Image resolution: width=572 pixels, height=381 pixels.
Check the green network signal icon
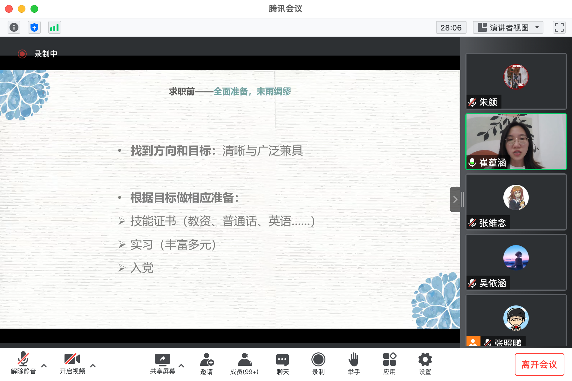54,27
